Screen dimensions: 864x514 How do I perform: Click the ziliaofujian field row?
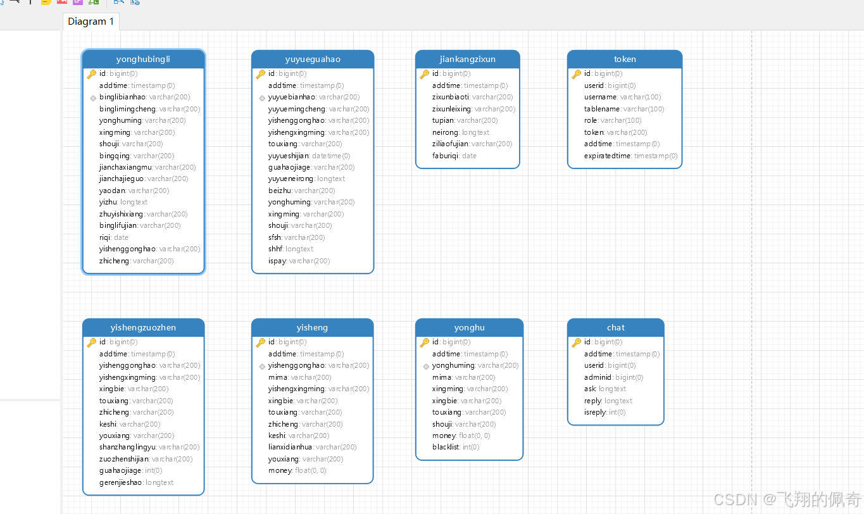[472, 144]
